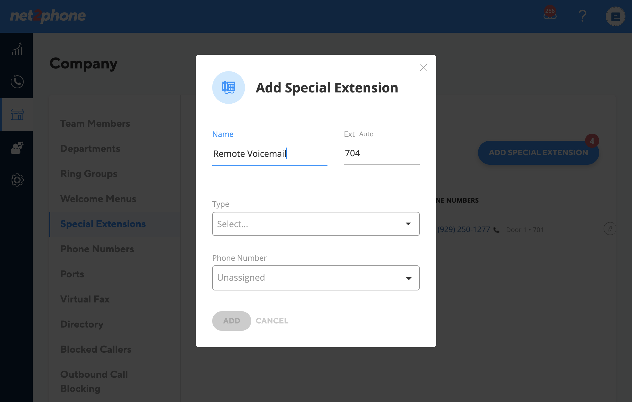
Task: Open the Directory section
Action: pos(82,324)
